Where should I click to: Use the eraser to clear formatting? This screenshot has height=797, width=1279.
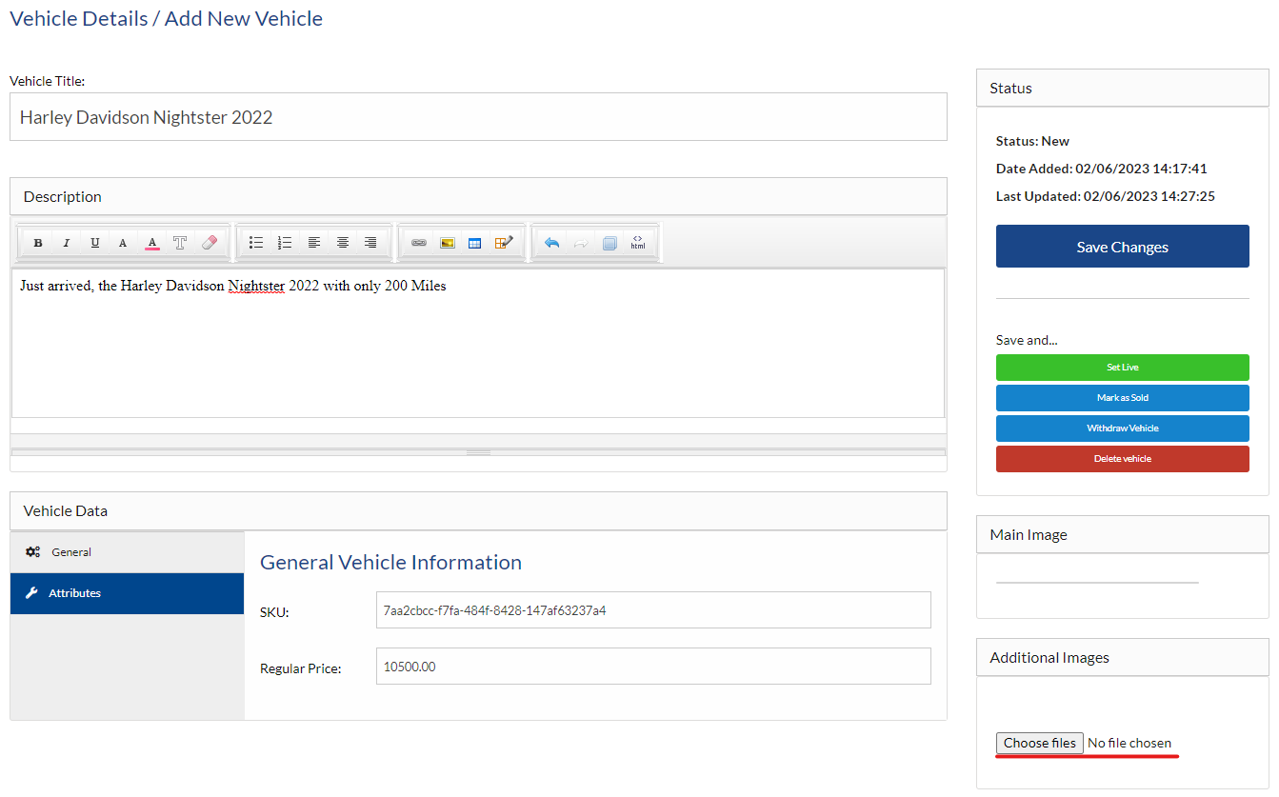(210, 243)
